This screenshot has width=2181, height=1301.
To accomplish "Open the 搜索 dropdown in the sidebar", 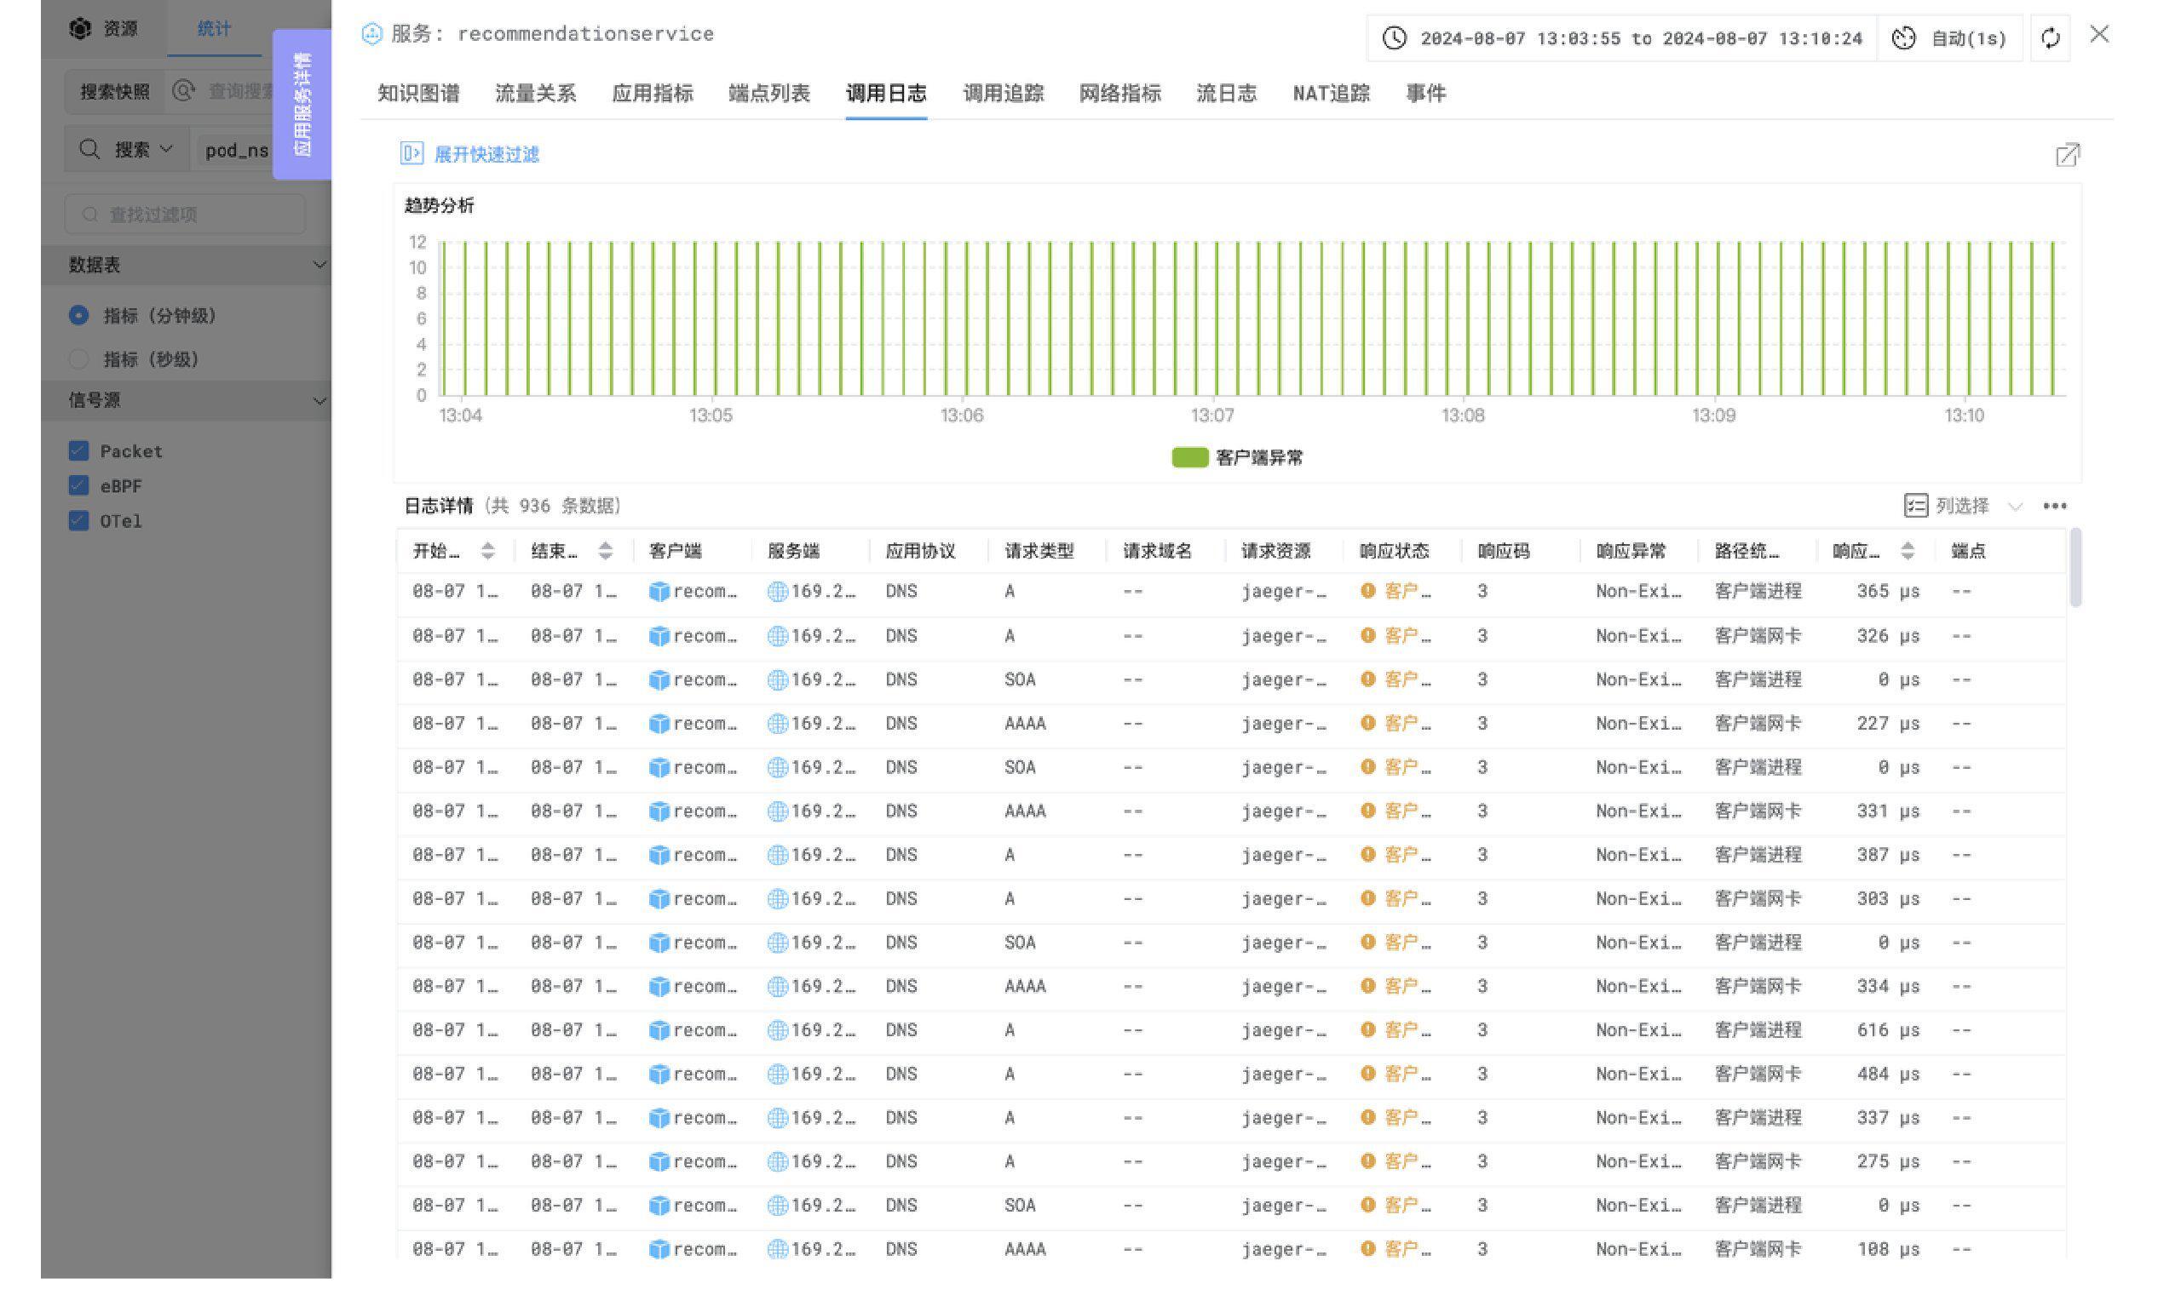I will click(x=147, y=148).
